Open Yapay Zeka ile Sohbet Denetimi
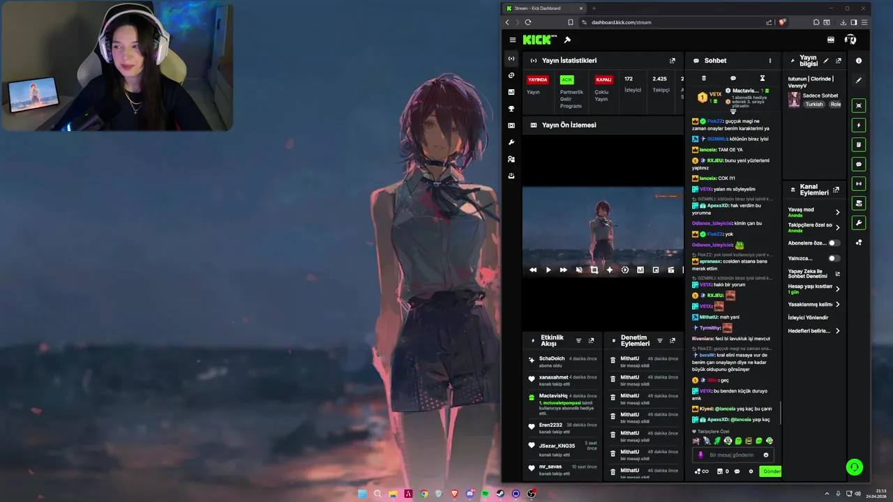 (814, 274)
